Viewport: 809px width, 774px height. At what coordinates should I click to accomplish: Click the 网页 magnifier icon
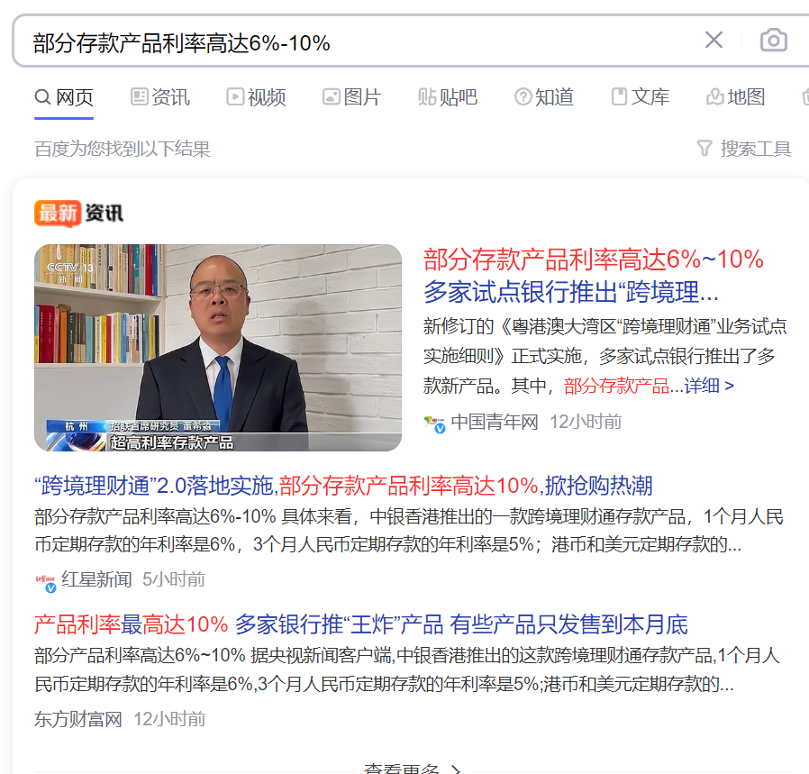42,96
